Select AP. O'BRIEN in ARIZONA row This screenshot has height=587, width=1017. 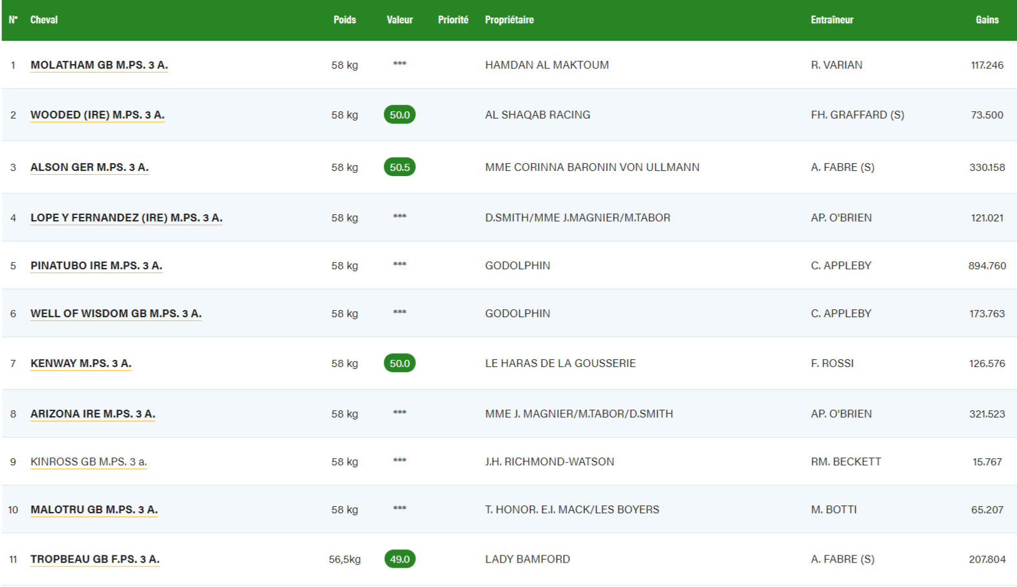pyautogui.click(x=841, y=414)
